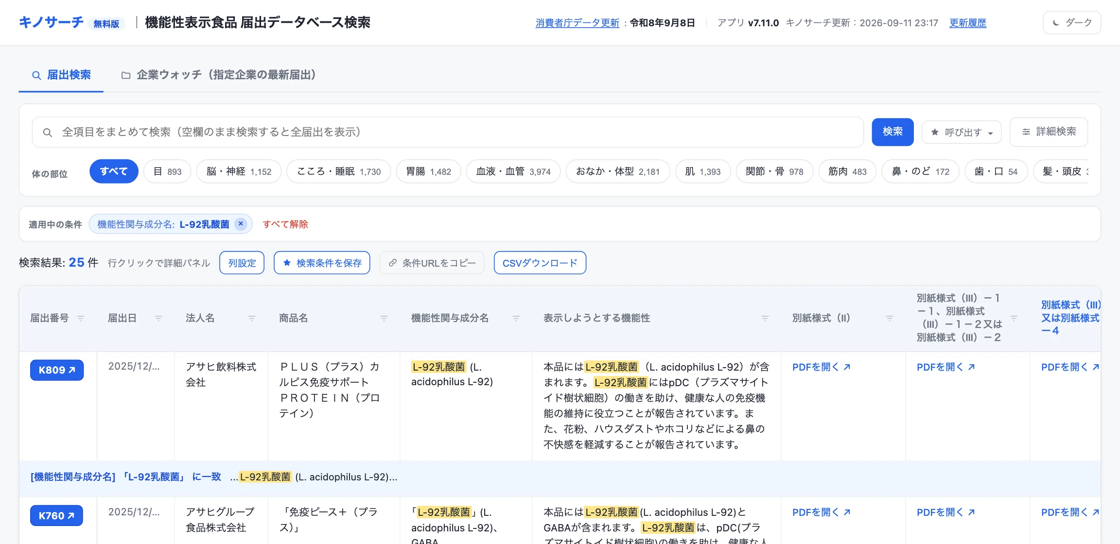Click filter icon in 別紙様式（III）－１ column header
Viewport: 1120px width, 544px height.
click(x=1014, y=318)
